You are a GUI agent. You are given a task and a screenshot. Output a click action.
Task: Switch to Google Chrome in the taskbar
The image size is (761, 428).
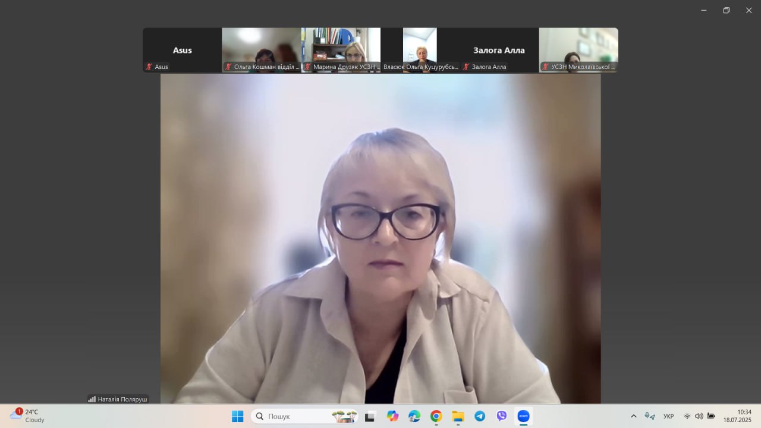[436, 416]
